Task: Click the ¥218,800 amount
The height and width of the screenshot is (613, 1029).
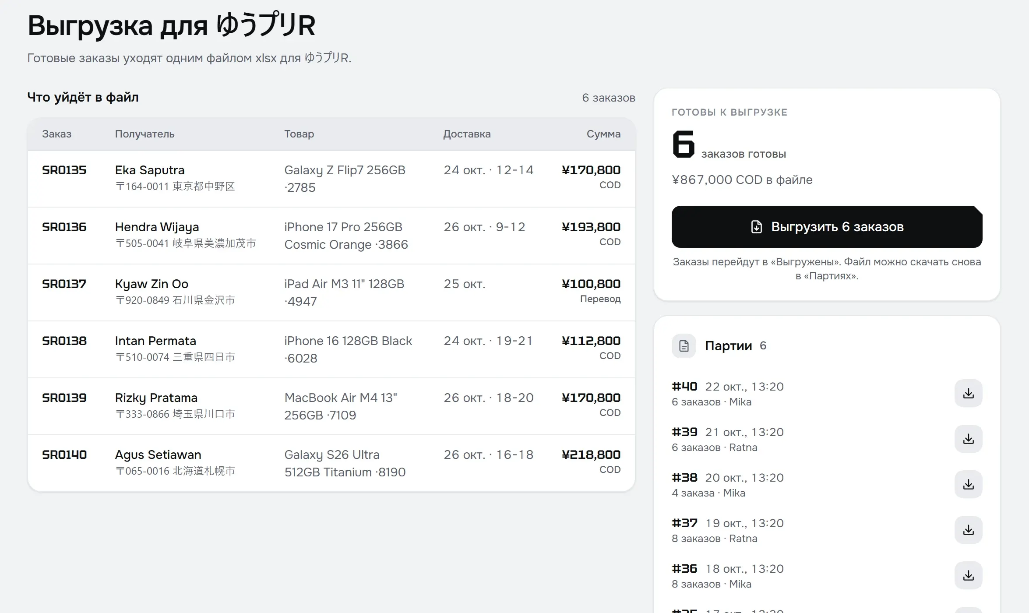Action: coord(591,454)
